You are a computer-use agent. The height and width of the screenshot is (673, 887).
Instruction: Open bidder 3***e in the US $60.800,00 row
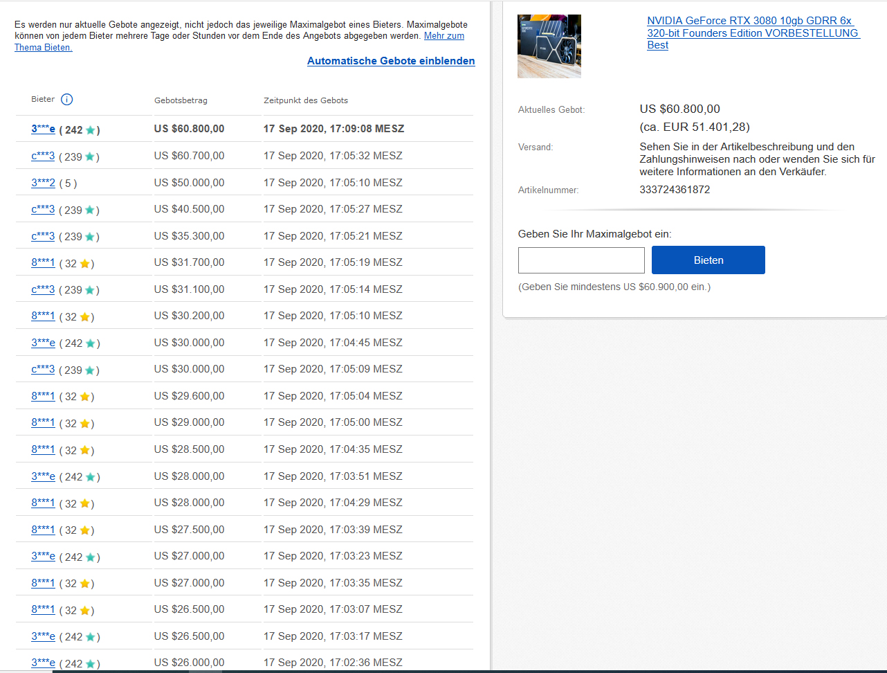pyautogui.click(x=43, y=129)
